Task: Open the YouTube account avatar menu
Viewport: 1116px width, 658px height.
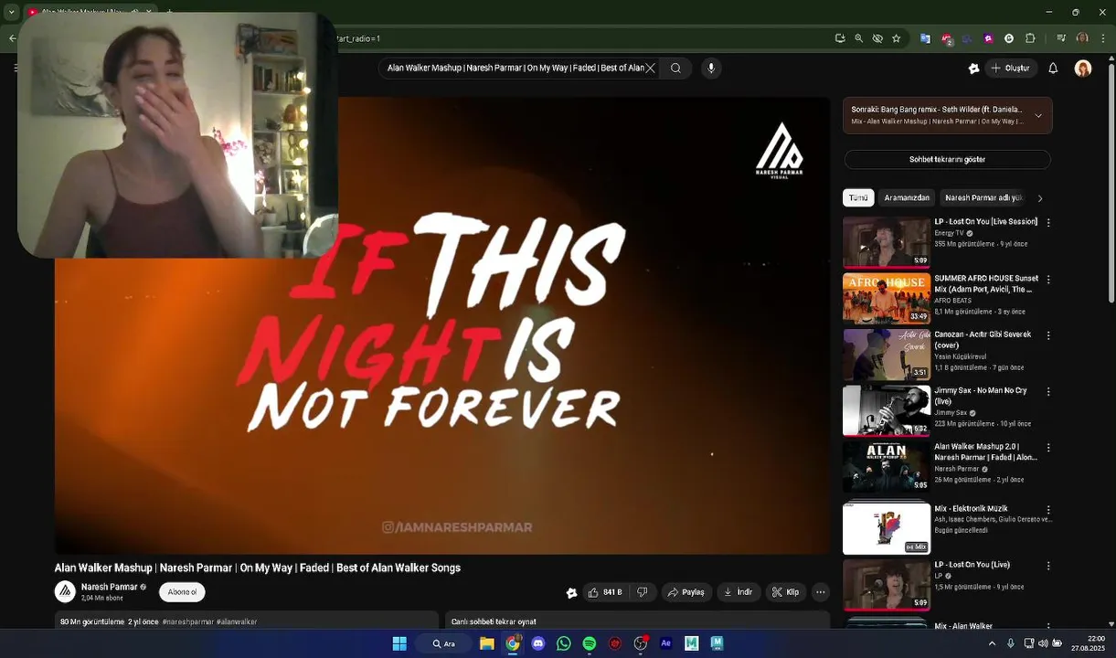Action: tap(1083, 69)
